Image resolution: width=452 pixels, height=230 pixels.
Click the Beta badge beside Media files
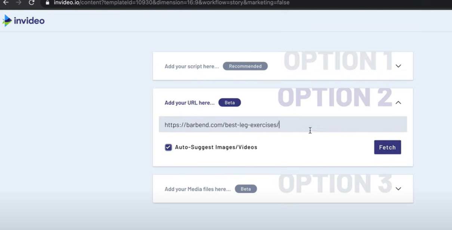click(x=246, y=189)
